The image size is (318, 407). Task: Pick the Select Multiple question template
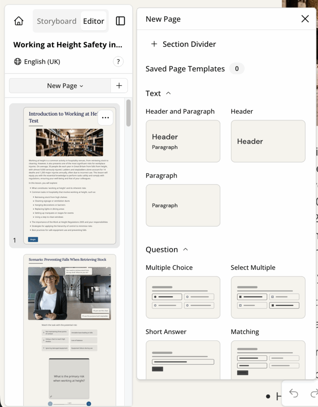(268, 297)
